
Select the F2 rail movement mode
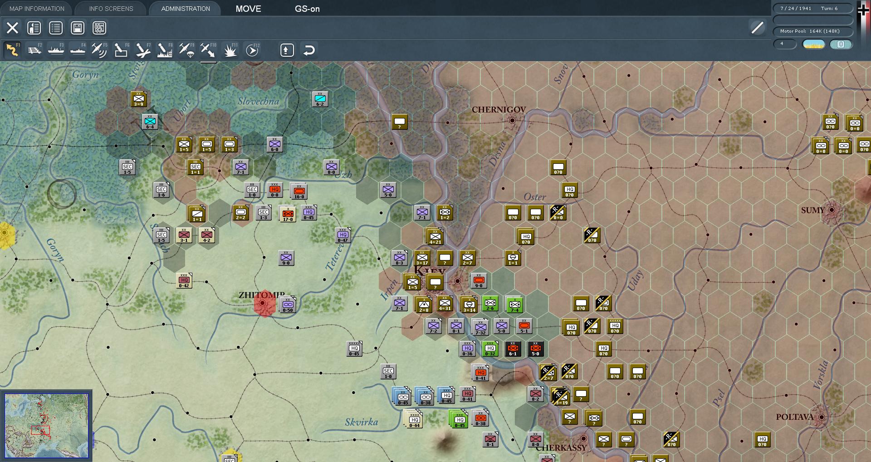34,50
